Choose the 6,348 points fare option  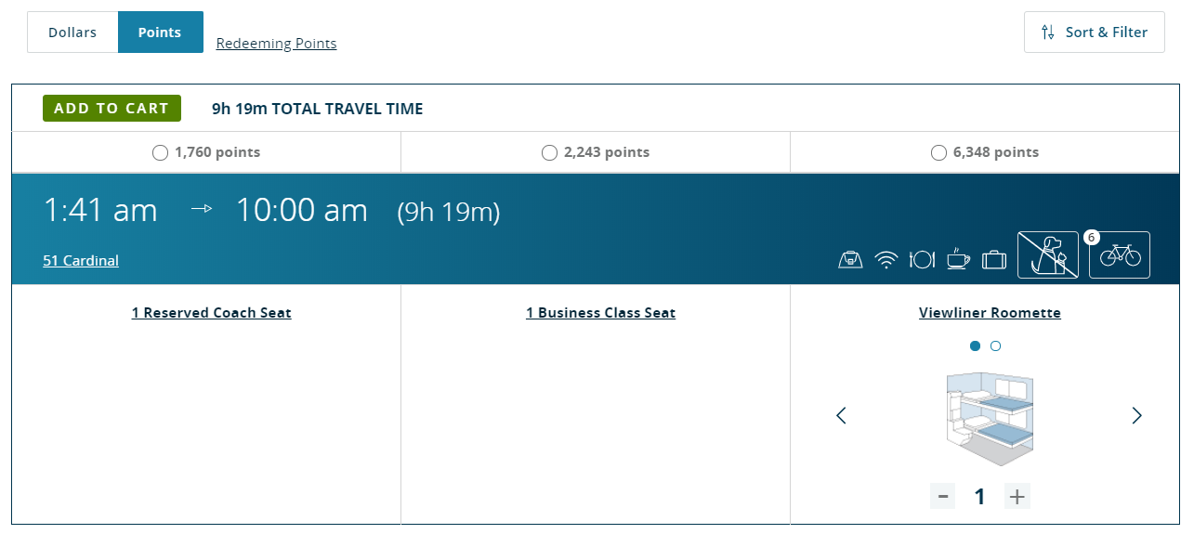938,153
